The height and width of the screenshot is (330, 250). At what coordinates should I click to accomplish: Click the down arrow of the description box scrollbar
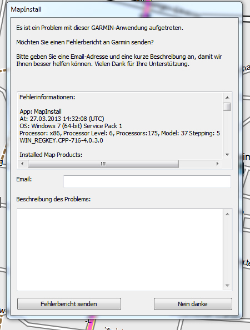tap(227, 286)
